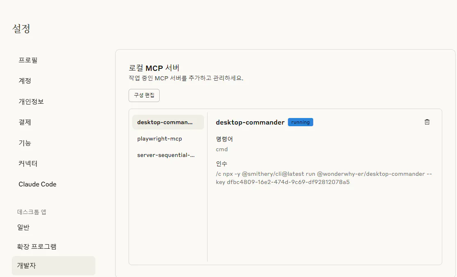
Task: Click the 설정 page title
Action: [x=21, y=29]
